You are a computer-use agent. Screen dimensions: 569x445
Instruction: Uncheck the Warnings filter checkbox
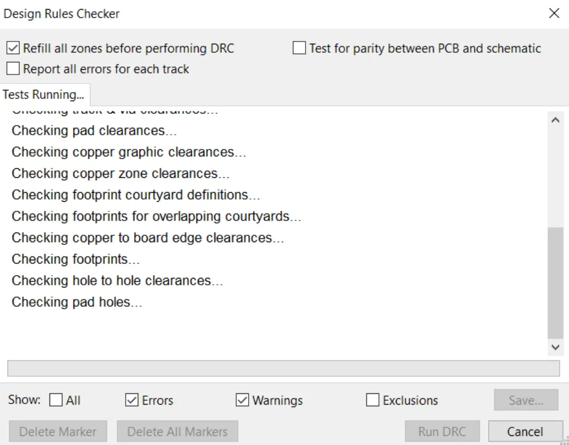[x=242, y=401]
